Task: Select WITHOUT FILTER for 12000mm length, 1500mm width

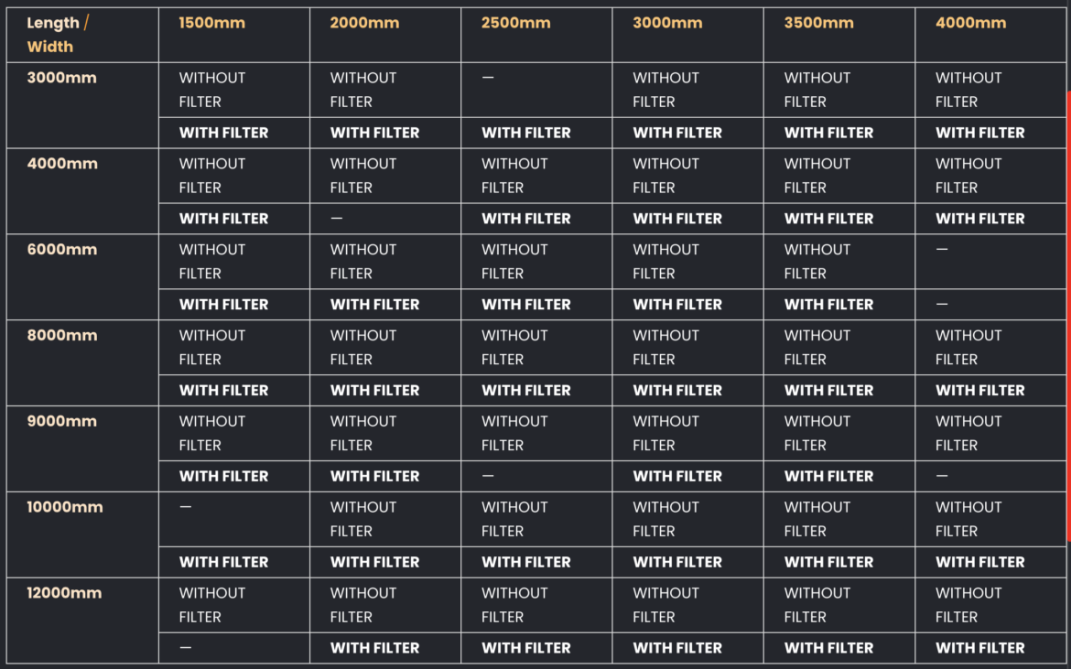Action: pyautogui.click(x=211, y=605)
